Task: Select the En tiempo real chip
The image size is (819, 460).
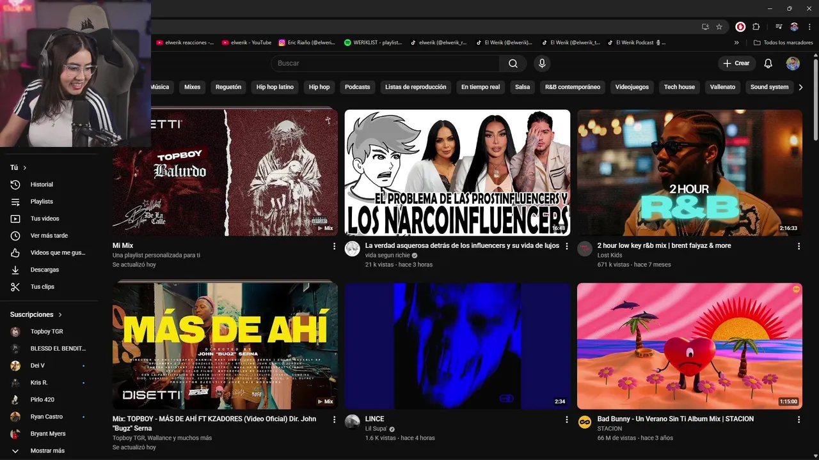Action: tap(481, 87)
